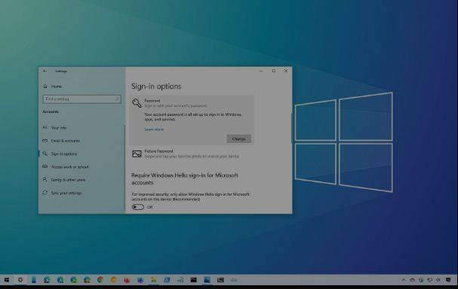
Task: Open the command prompt taskbar icon
Action: point(220,280)
